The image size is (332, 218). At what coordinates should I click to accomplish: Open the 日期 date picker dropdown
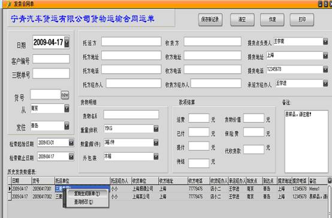[x=67, y=42]
